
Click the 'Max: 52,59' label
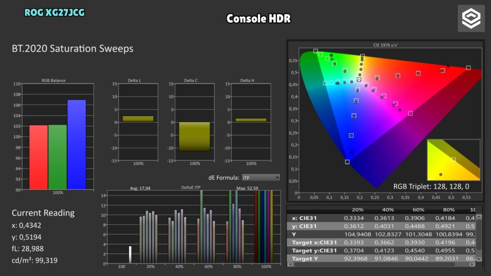[247, 188]
